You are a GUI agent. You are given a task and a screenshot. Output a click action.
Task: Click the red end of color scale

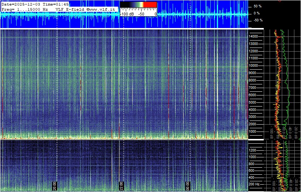149,4
